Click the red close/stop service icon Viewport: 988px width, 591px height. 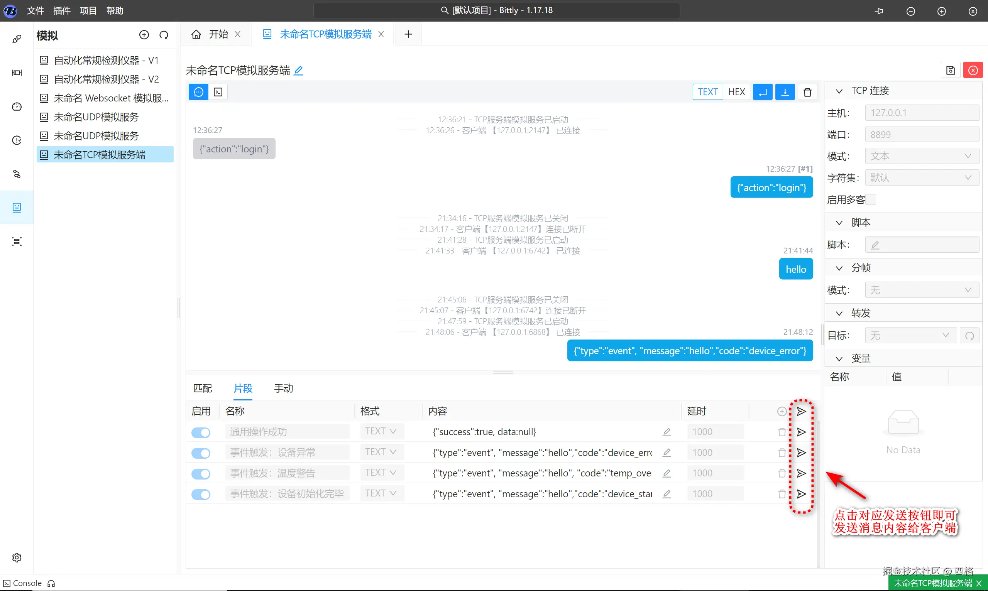coord(973,71)
